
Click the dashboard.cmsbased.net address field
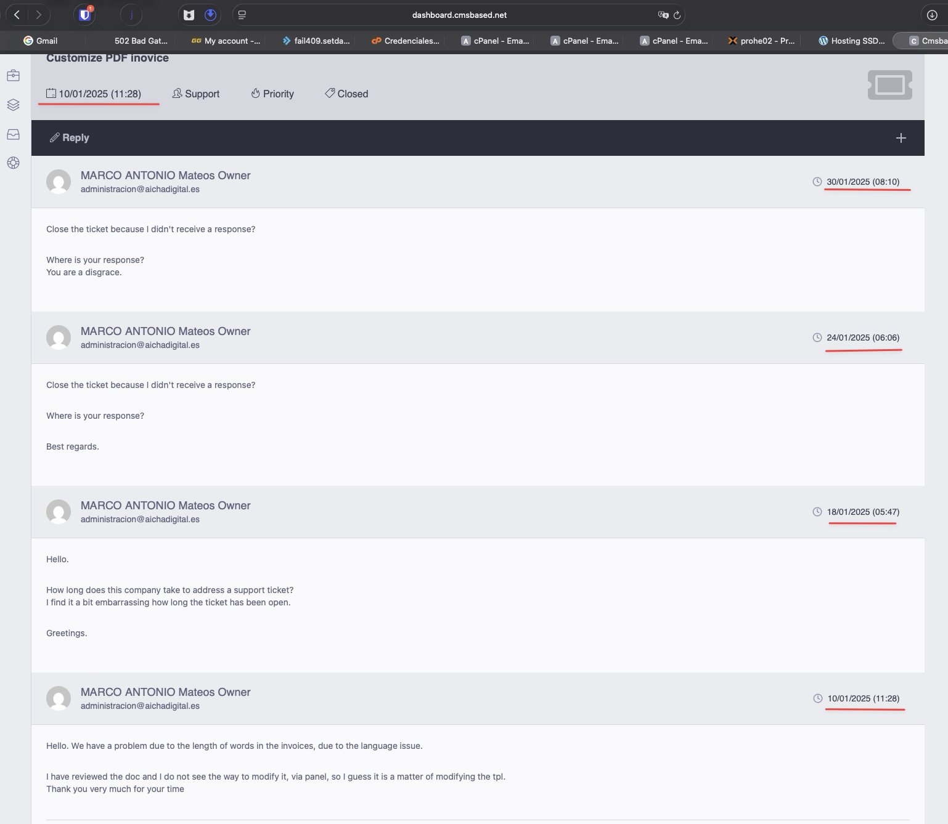click(x=459, y=15)
